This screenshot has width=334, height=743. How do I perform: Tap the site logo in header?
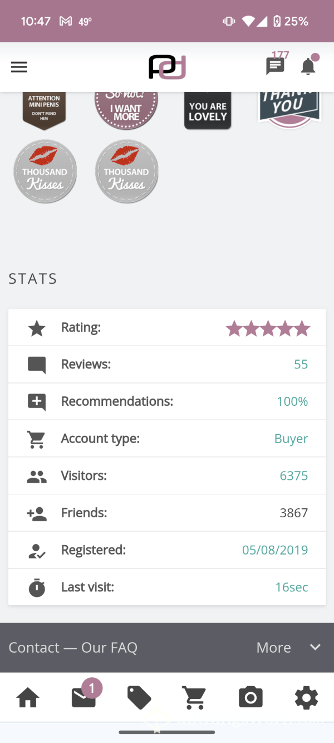167,67
